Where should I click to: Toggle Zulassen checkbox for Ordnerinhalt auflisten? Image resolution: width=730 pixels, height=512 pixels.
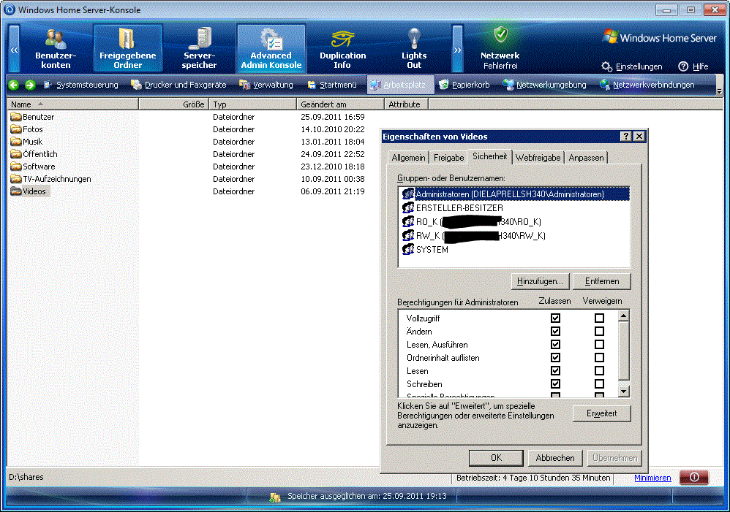point(555,358)
